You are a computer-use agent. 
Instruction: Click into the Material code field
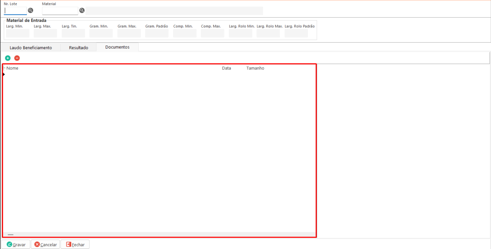point(60,11)
